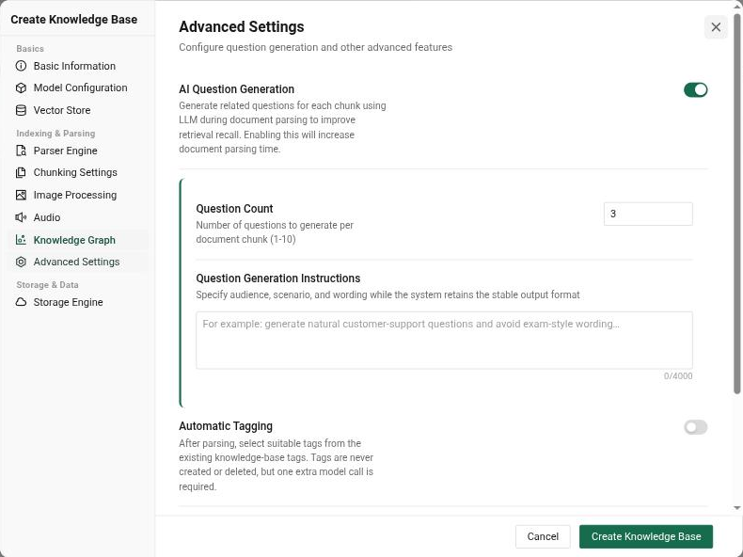Click the Basic Information info icon

coord(21,66)
